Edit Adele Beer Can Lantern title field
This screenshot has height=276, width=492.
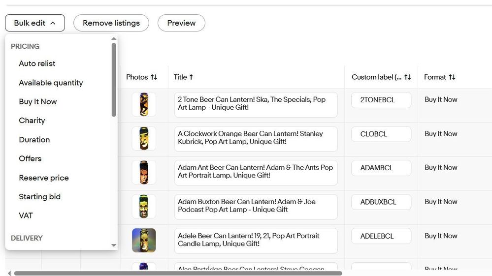[x=256, y=241]
